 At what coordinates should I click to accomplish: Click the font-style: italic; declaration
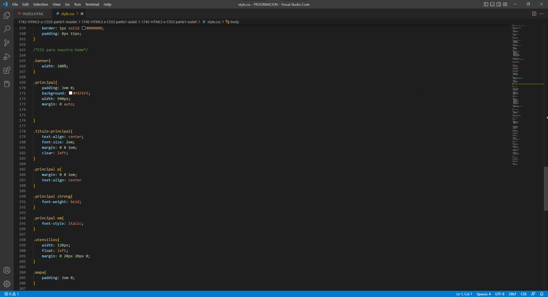(63, 223)
